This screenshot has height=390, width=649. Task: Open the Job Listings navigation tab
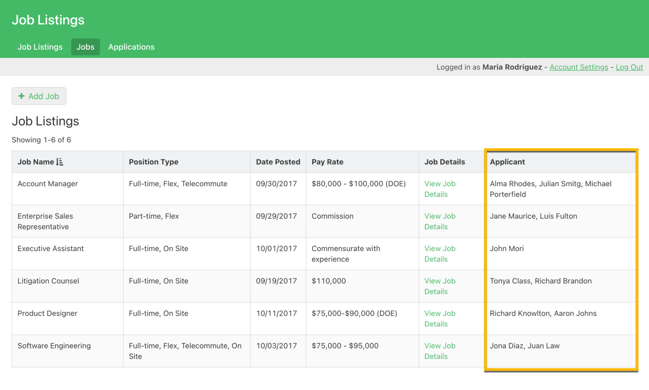pyautogui.click(x=40, y=47)
